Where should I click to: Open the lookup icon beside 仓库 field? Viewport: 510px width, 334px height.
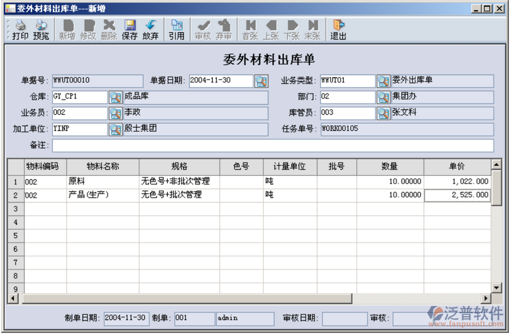[115, 97]
